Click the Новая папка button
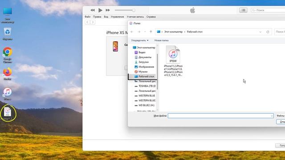The image size is (285, 160). click(161, 40)
